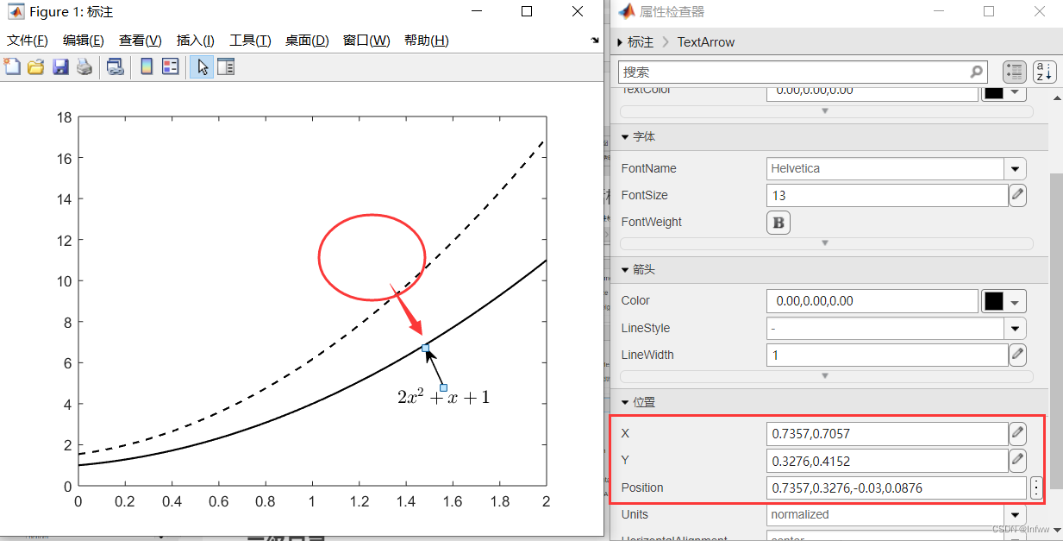Click the FontSize pencil edit button
1063x541 pixels.
point(1017,195)
